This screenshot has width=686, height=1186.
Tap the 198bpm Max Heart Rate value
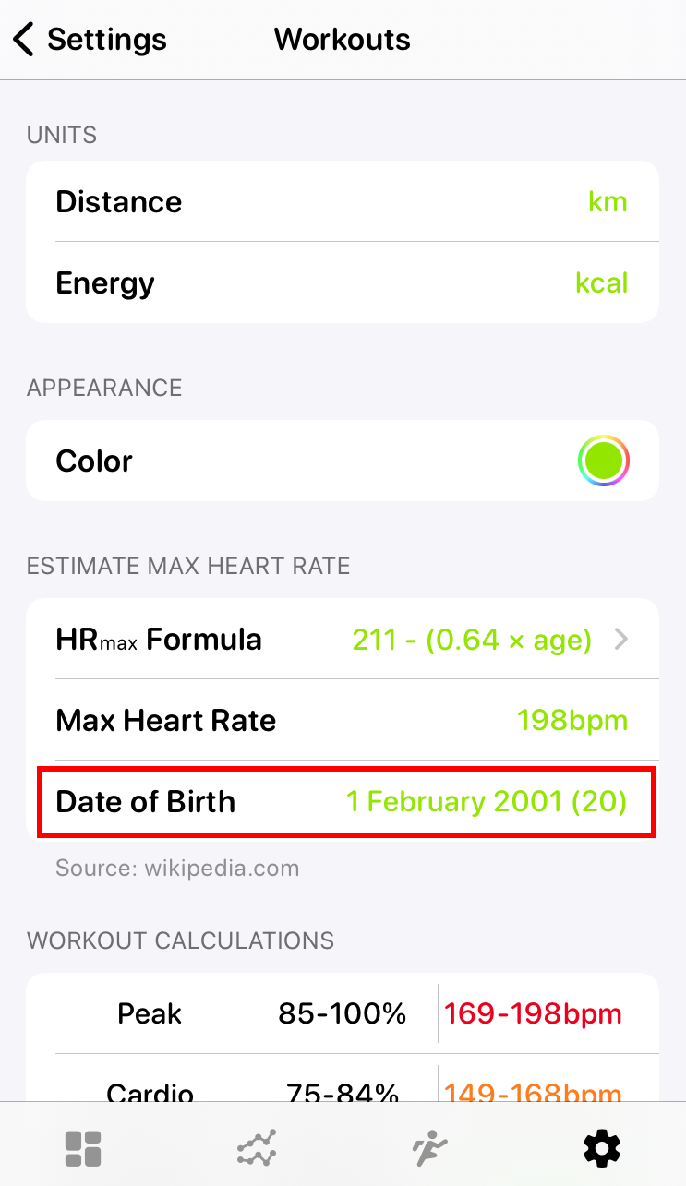[x=572, y=720]
